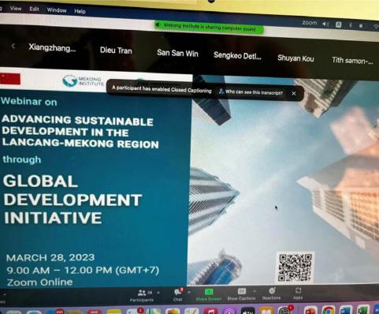Viewport: 379px width, 314px height.
Task: Select San San Win participant tile
Action: click(177, 53)
